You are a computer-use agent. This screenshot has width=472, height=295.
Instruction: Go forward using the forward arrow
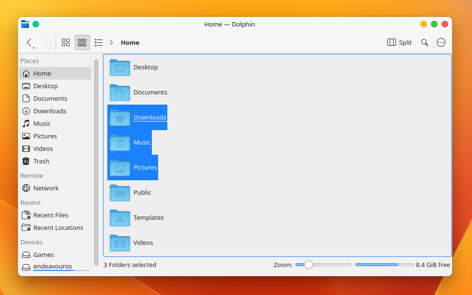coord(45,42)
